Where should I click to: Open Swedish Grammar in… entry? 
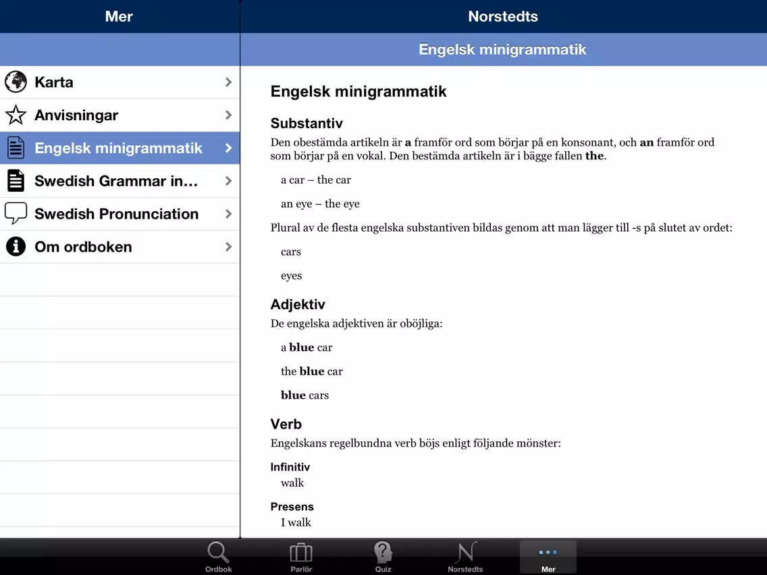tap(120, 181)
